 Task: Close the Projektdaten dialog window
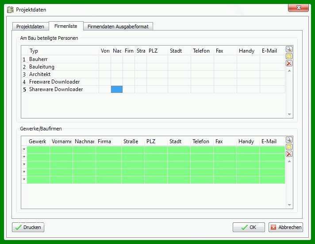click(x=298, y=8)
